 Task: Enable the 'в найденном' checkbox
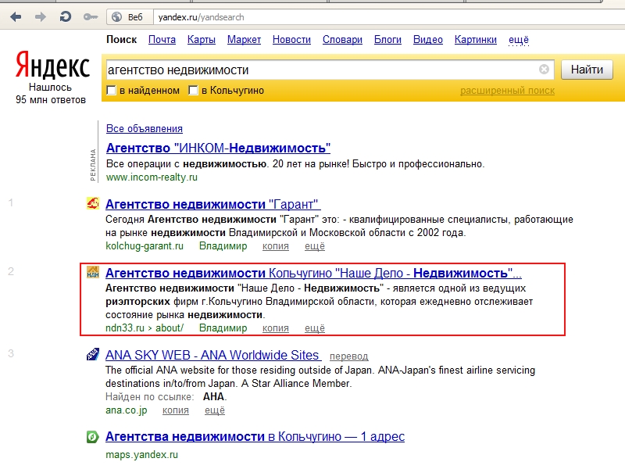[x=112, y=91]
